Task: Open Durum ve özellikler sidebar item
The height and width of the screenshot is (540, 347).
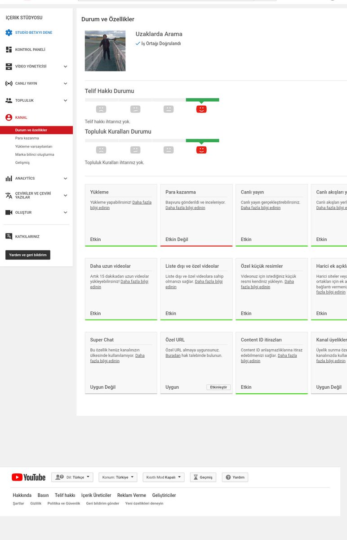Action: point(36,130)
